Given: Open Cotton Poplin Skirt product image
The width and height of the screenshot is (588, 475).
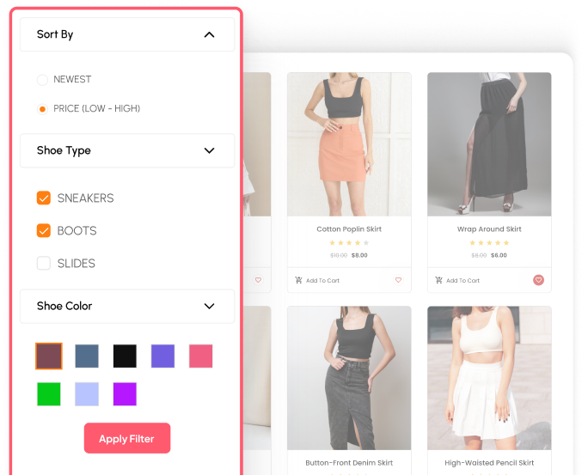Looking at the screenshot, I should [x=349, y=144].
